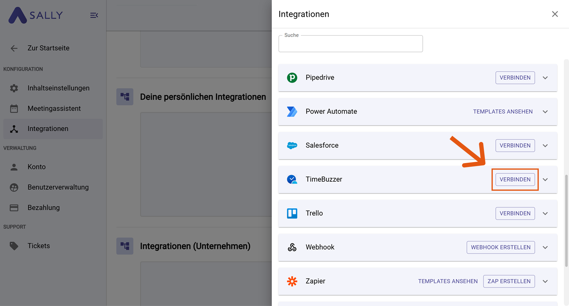This screenshot has height=306, width=569.
Task: Click icon beside Deine persönlichen Integrationen
Action: tap(125, 97)
